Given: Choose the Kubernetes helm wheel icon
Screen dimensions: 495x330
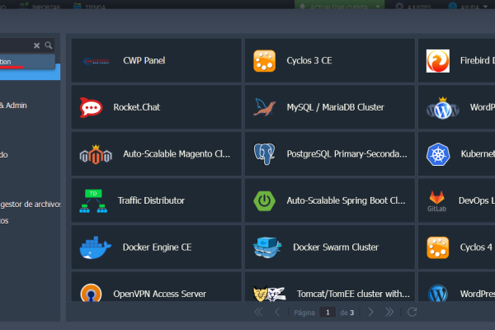Looking at the screenshot, I should (438, 154).
